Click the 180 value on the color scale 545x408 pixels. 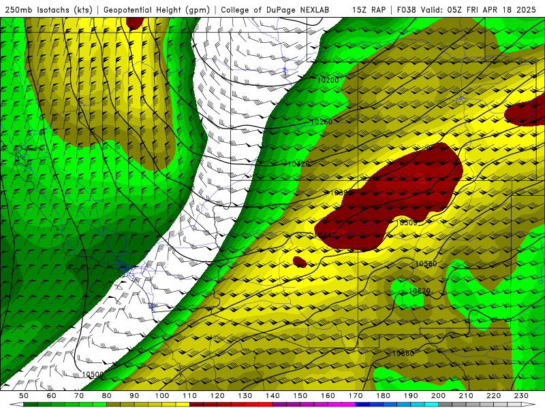coord(383,396)
